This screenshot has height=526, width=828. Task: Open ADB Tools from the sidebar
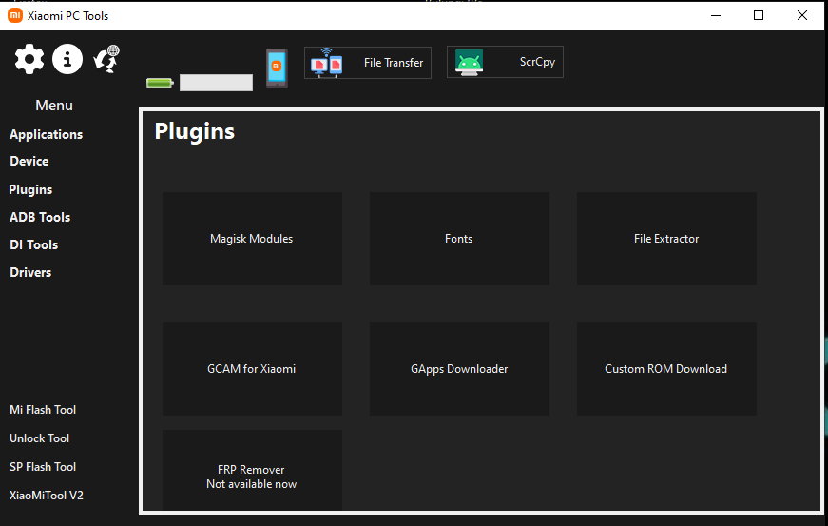pyautogui.click(x=40, y=217)
